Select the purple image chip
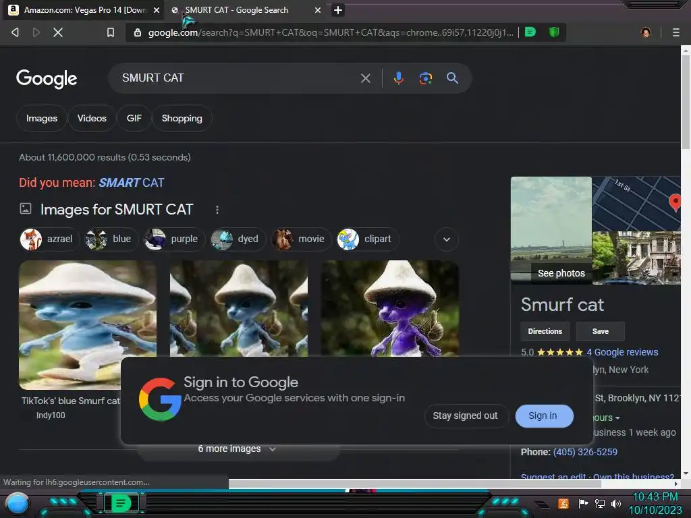The image size is (691, 518). (174, 239)
